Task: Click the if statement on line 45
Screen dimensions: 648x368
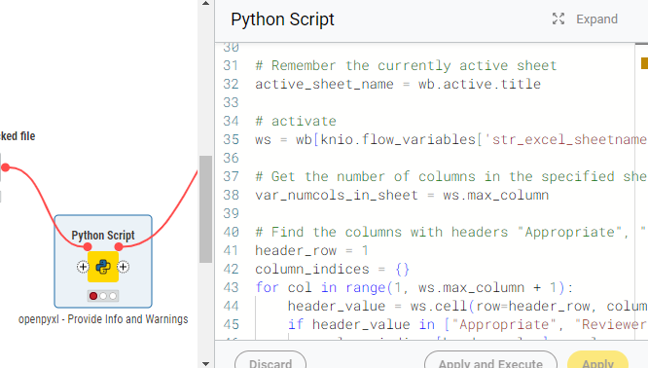Action: pos(467,324)
